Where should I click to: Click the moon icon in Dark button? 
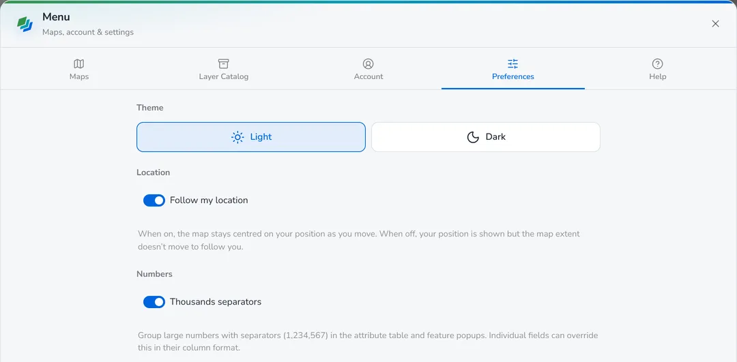point(473,137)
